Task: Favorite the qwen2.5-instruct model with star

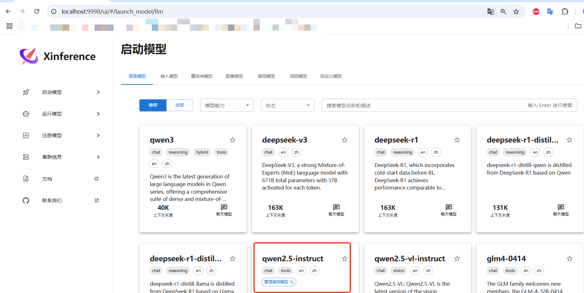Action: tap(345, 259)
